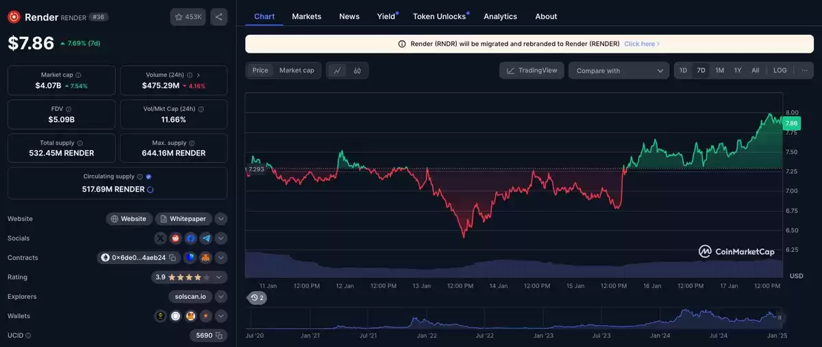Screen dimensions: 822x347
Task: Toggle chart to Market cap view
Action: point(297,70)
